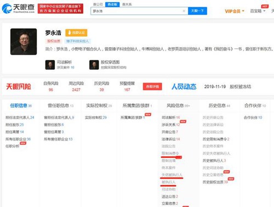Open the underlined 被执行人 link
Viewport: 274px width, 207px height.
click(168, 182)
